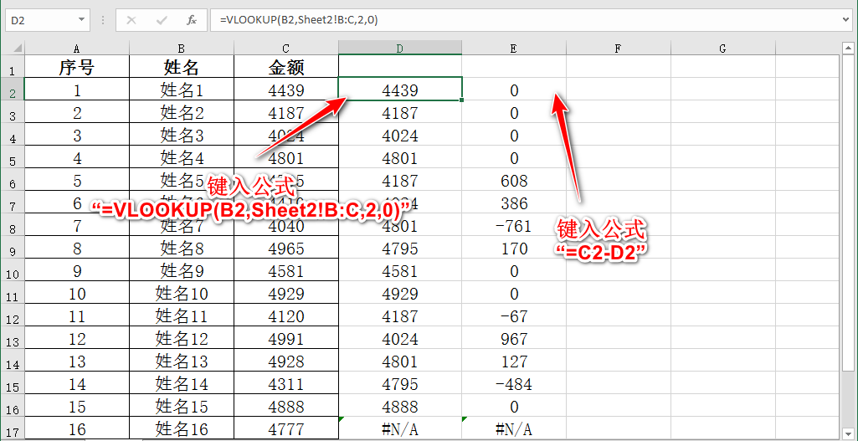Click cell containing 4777
Viewport: 858px width, 441px height.
click(286, 429)
